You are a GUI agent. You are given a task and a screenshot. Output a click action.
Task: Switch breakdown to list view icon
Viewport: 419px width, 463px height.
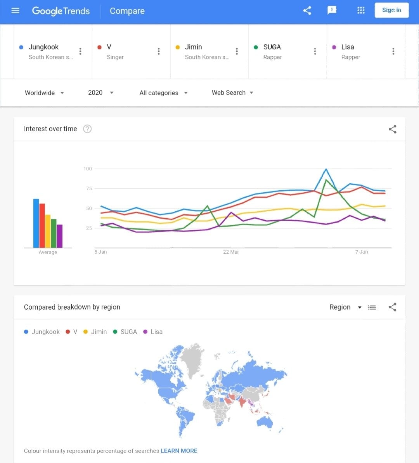pos(372,307)
